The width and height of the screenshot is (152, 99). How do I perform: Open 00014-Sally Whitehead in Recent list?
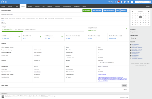tap(137, 49)
